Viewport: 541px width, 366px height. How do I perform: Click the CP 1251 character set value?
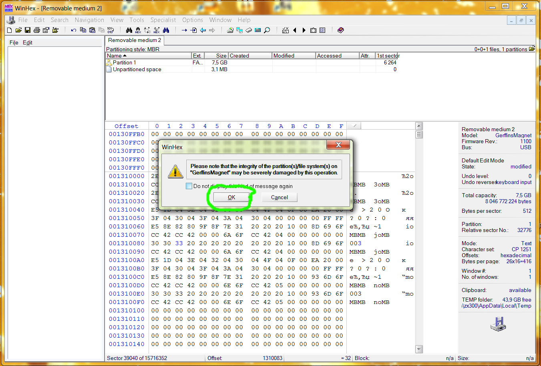coord(521,249)
